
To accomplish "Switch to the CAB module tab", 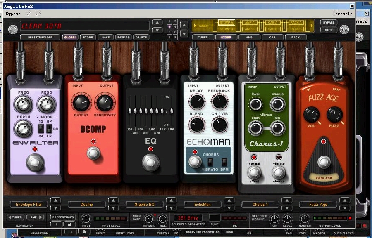I will tap(272, 38).
